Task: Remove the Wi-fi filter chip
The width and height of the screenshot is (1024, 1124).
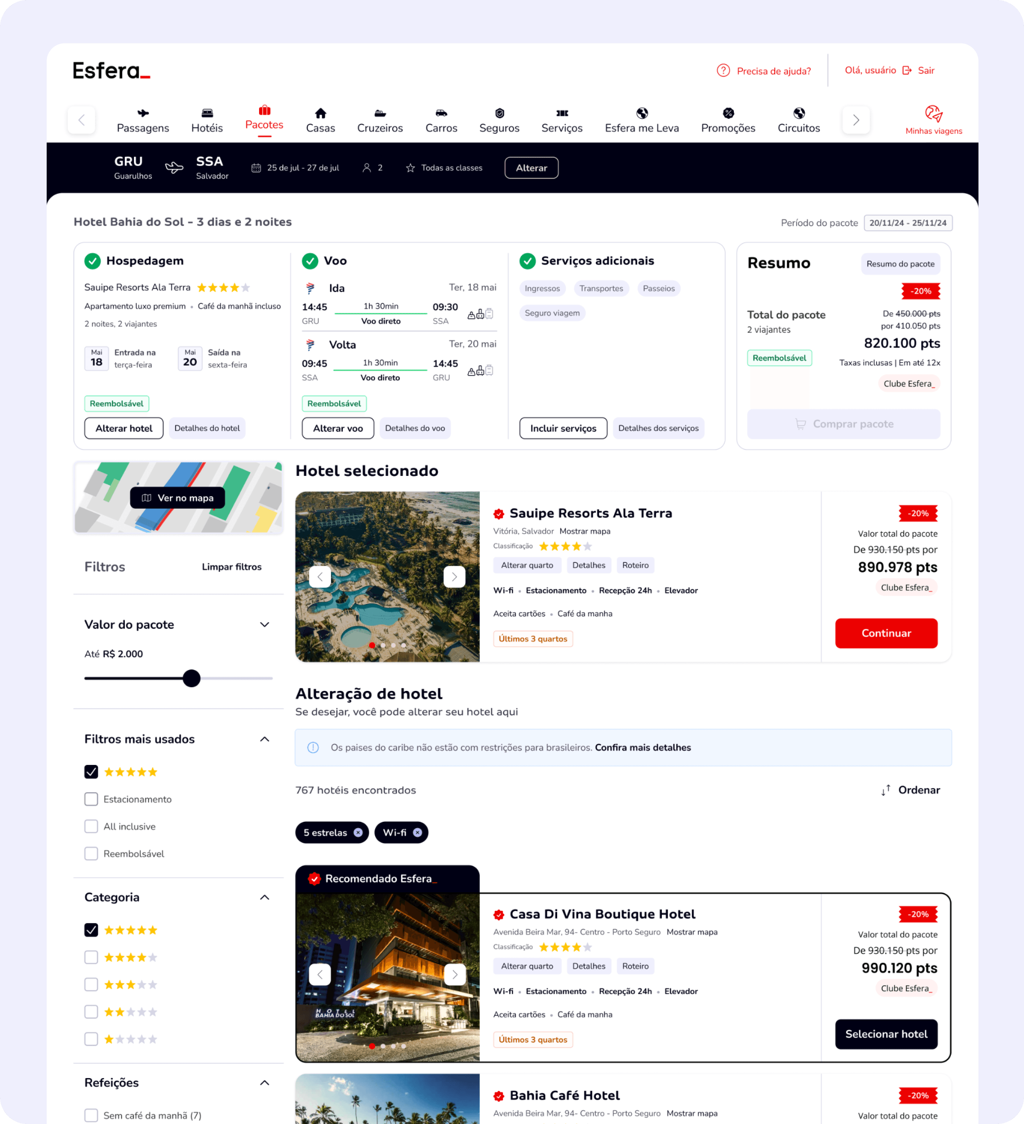Action: [417, 832]
